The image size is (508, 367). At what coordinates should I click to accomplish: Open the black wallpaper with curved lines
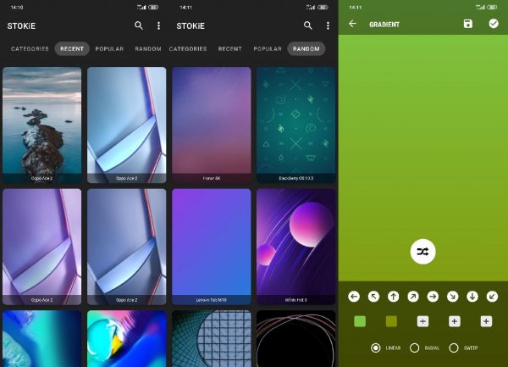click(x=295, y=339)
